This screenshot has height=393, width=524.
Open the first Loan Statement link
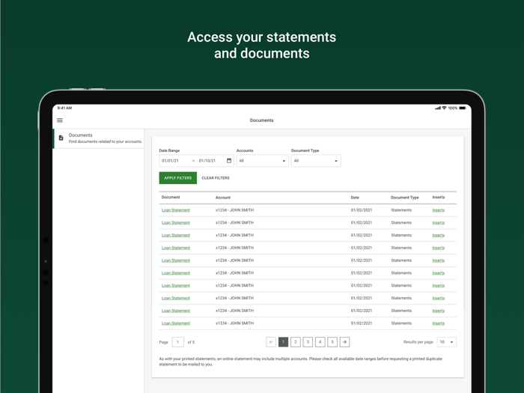[x=176, y=210]
